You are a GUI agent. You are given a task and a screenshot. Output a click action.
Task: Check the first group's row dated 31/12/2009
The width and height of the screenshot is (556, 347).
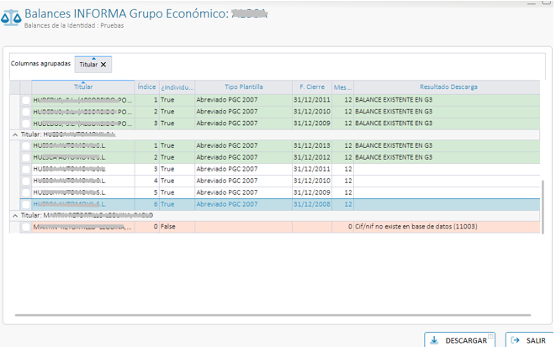(x=26, y=124)
